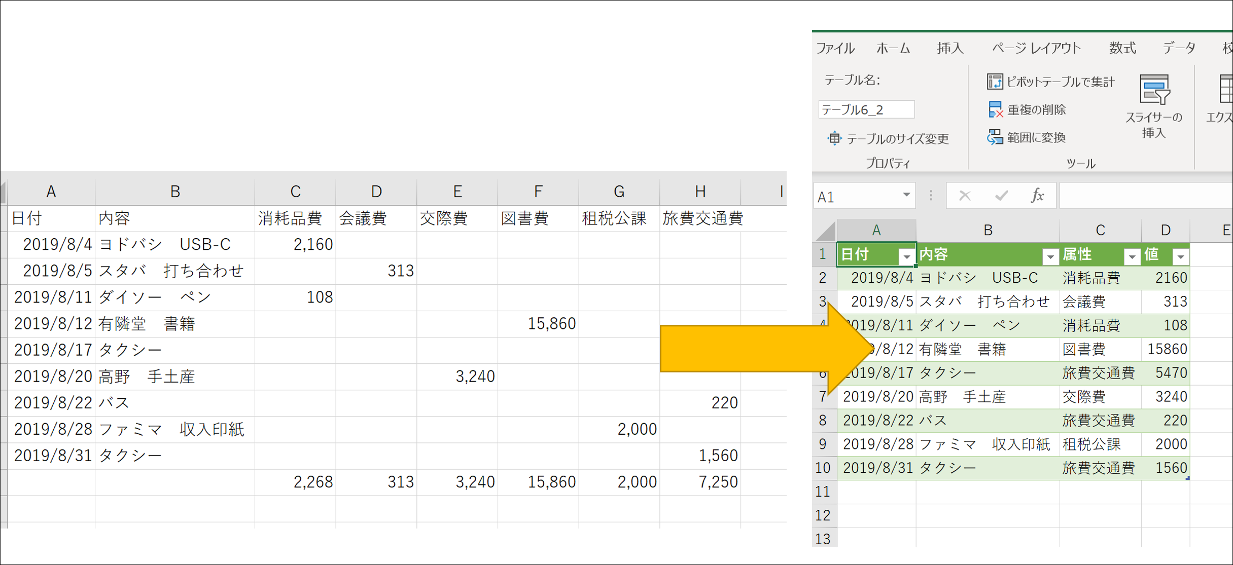Screen dimensions: 1233x565
Task: Switch to the データ tab
Action: pyautogui.click(x=1179, y=48)
